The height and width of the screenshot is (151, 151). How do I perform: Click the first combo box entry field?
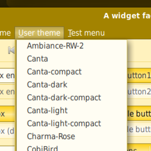pos(7,75)
